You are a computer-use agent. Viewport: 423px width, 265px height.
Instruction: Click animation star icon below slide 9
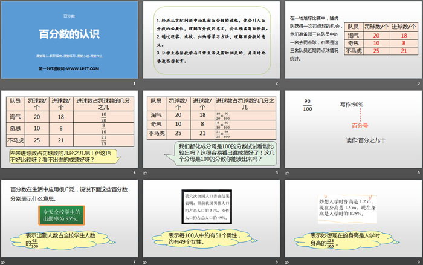pyautogui.click(x=287, y=263)
